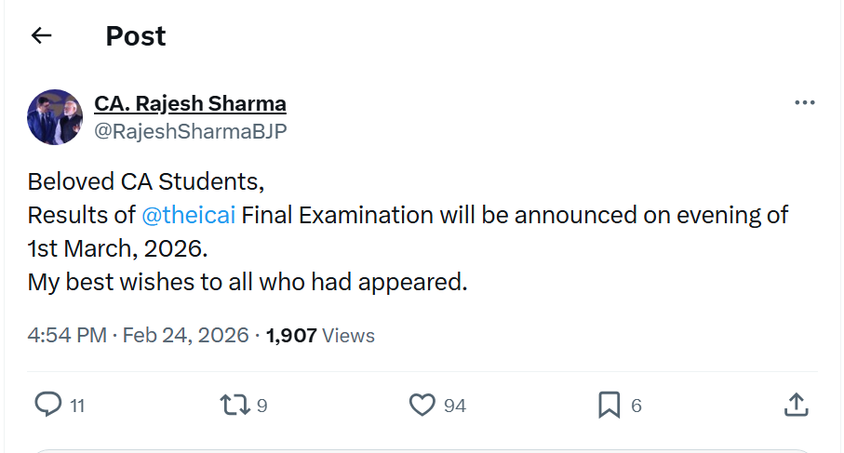
Task: Click the repost count of 9
Action: click(x=262, y=406)
